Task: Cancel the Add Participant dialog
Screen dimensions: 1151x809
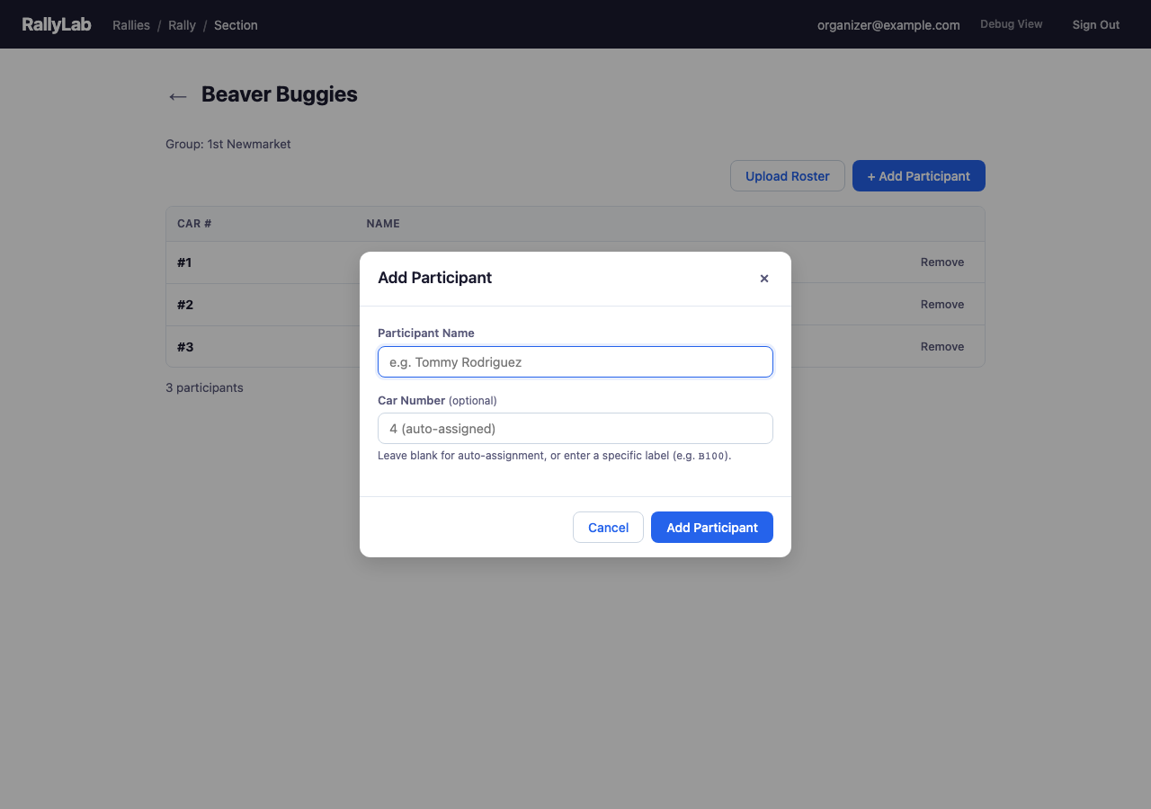Action: click(x=608, y=527)
